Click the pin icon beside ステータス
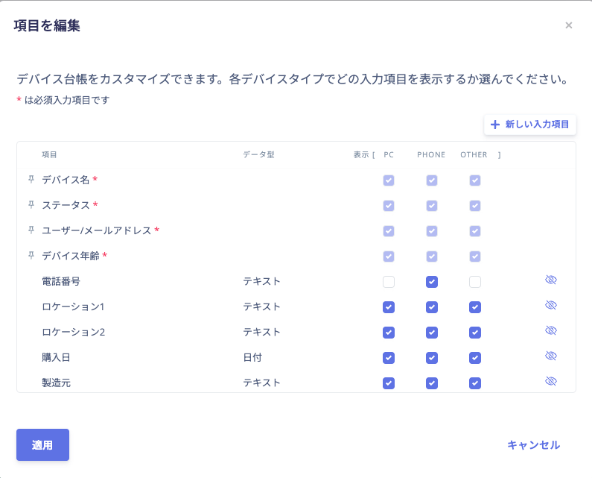The image size is (592, 478). pos(31,204)
